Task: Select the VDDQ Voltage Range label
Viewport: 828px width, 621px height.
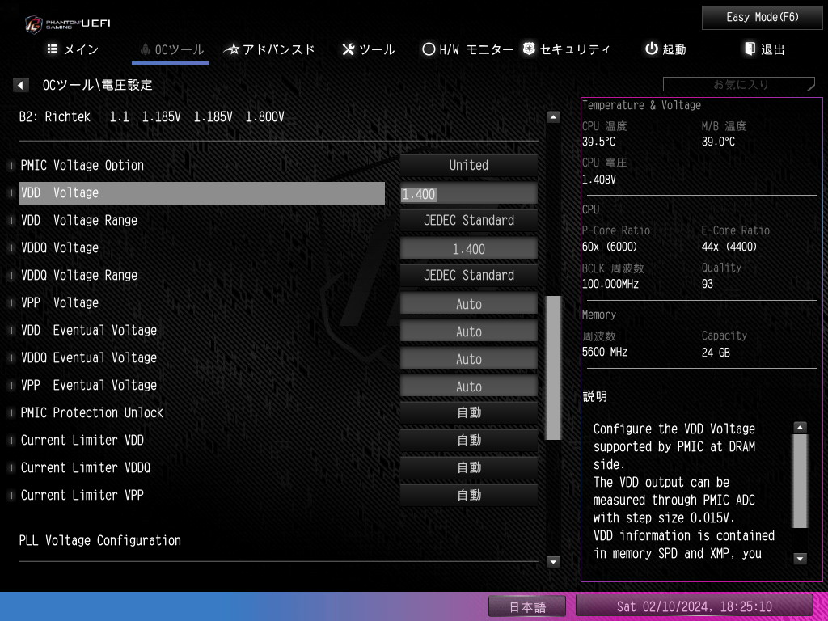Action: tap(78, 275)
